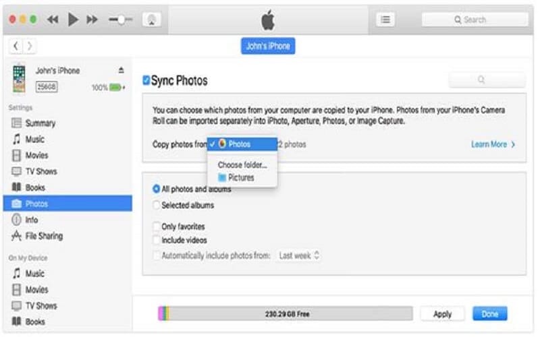Click the Learn More link
The image size is (540, 337).
click(x=493, y=144)
